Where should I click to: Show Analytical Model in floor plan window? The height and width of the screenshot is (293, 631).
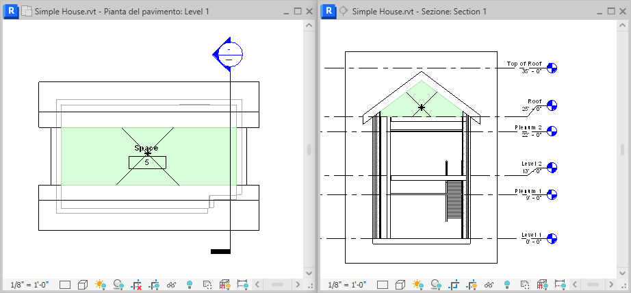tap(225, 285)
